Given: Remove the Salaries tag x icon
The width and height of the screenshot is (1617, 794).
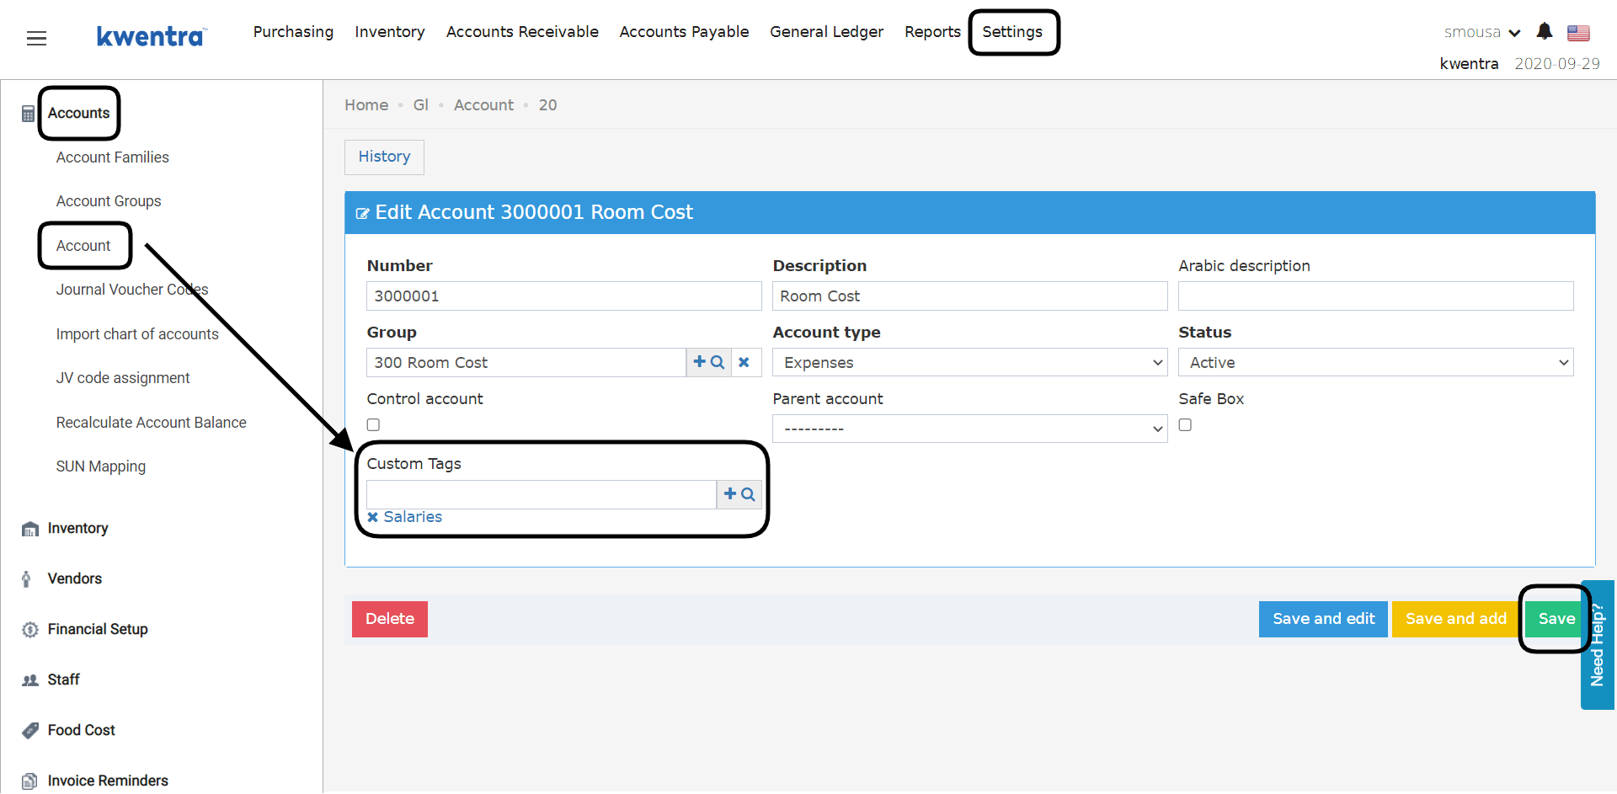Looking at the screenshot, I should pyautogui.click(x=372, y=517).
